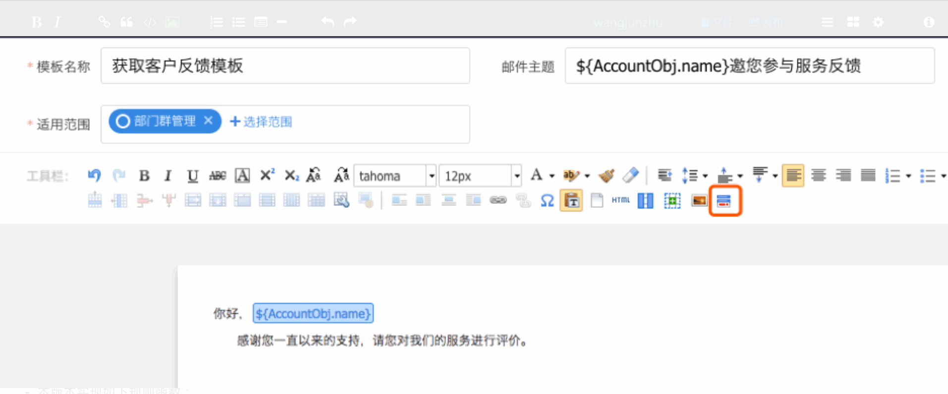
Task: Click the font color A button
Action: click(x=536, y=175)
